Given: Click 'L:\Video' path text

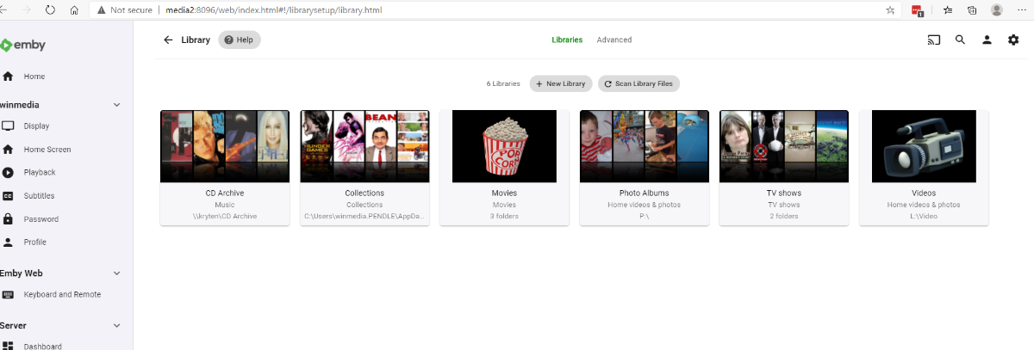Looking at the screenshot, I should click(x=924, y=217).
